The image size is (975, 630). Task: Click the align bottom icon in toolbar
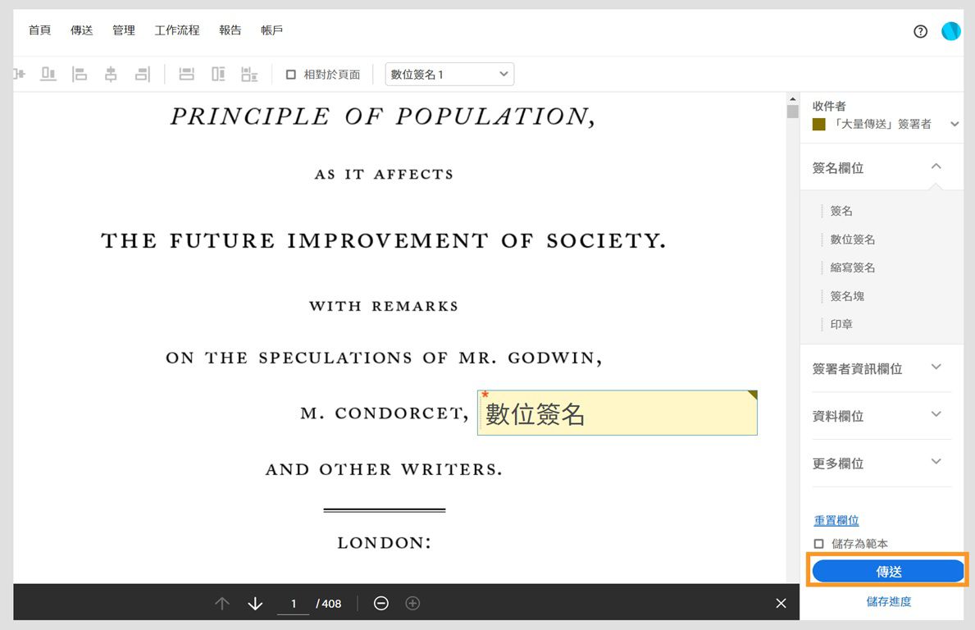point(48,74)
